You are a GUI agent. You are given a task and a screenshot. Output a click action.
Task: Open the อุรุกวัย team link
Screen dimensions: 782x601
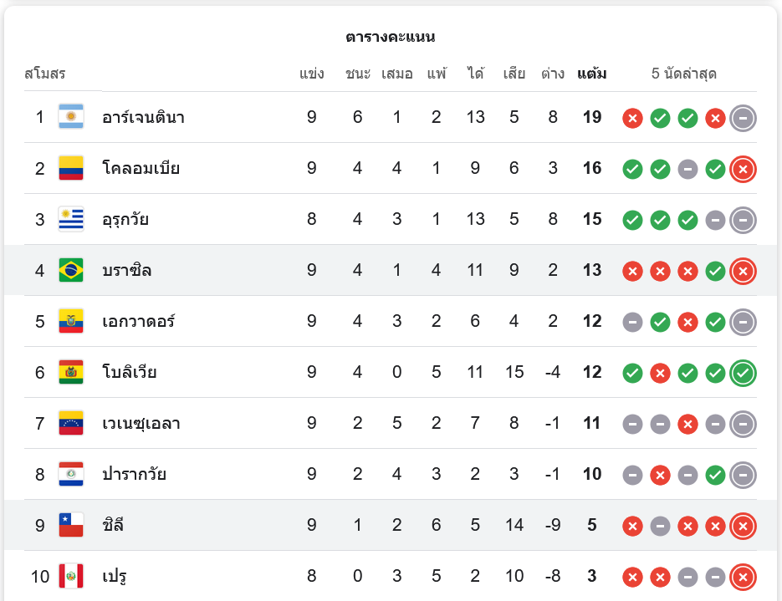click(x=125, y=219)
